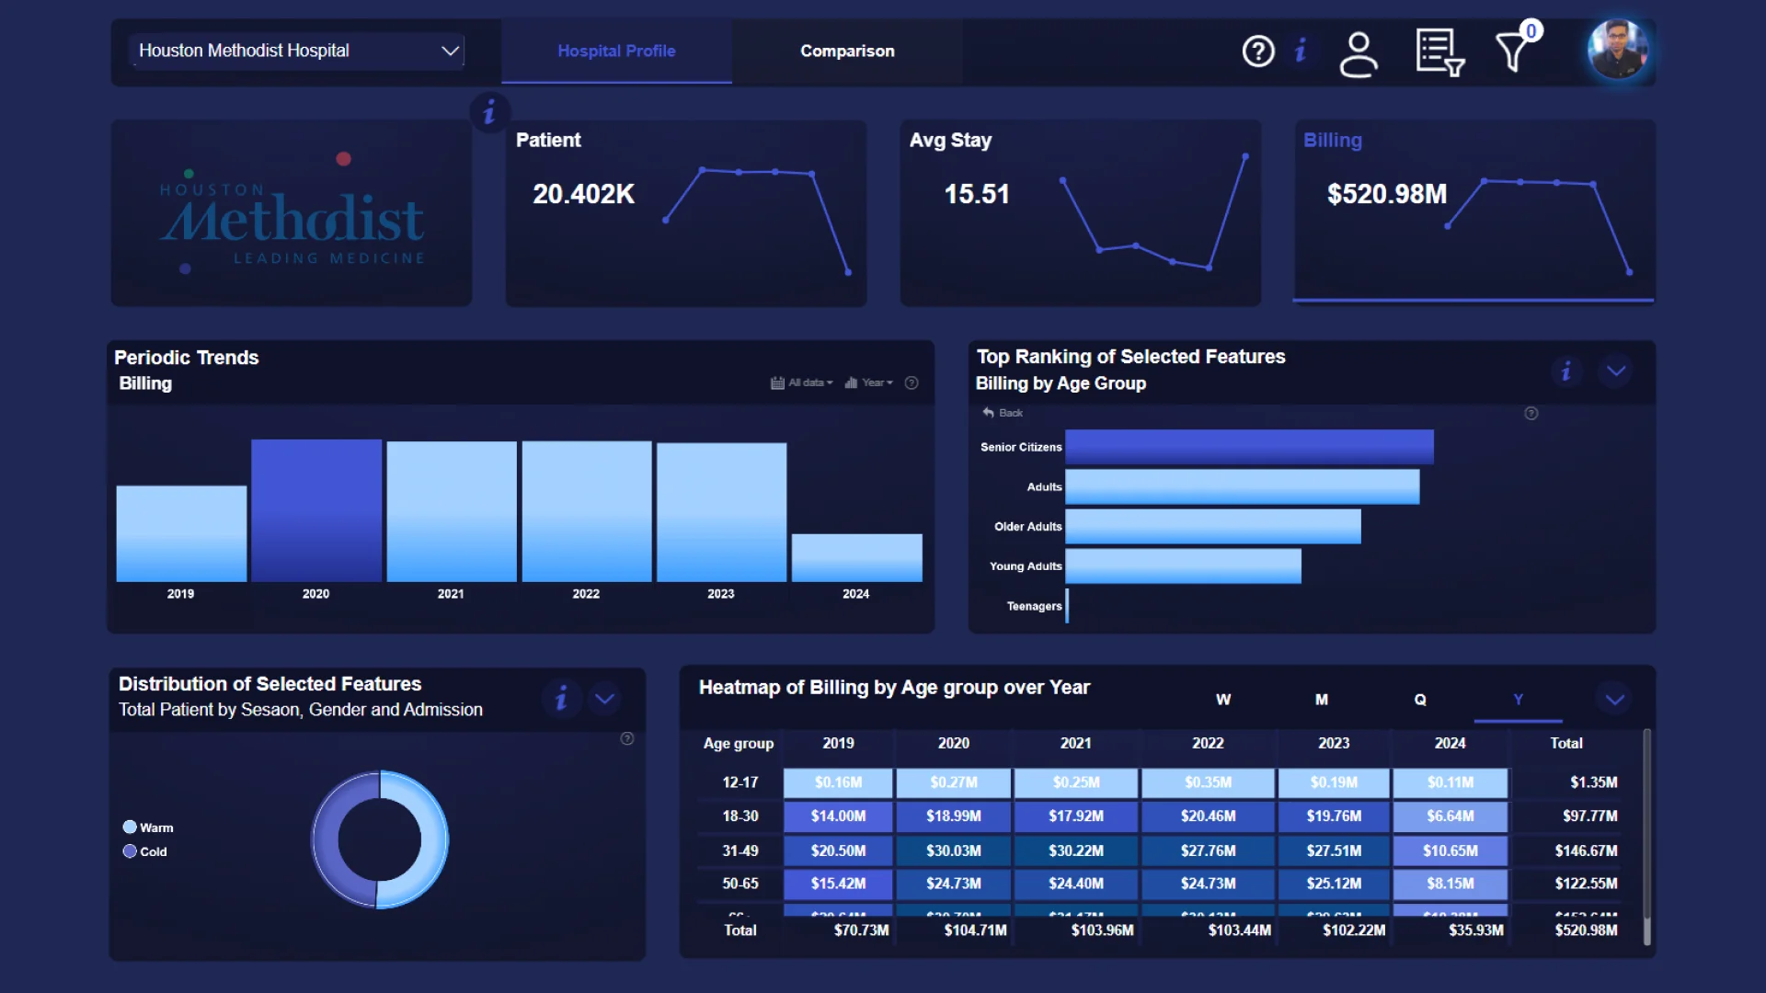The image size is (1766, 993).
Task: Click the info icon next to help
Action: [x=1301, y=51]
